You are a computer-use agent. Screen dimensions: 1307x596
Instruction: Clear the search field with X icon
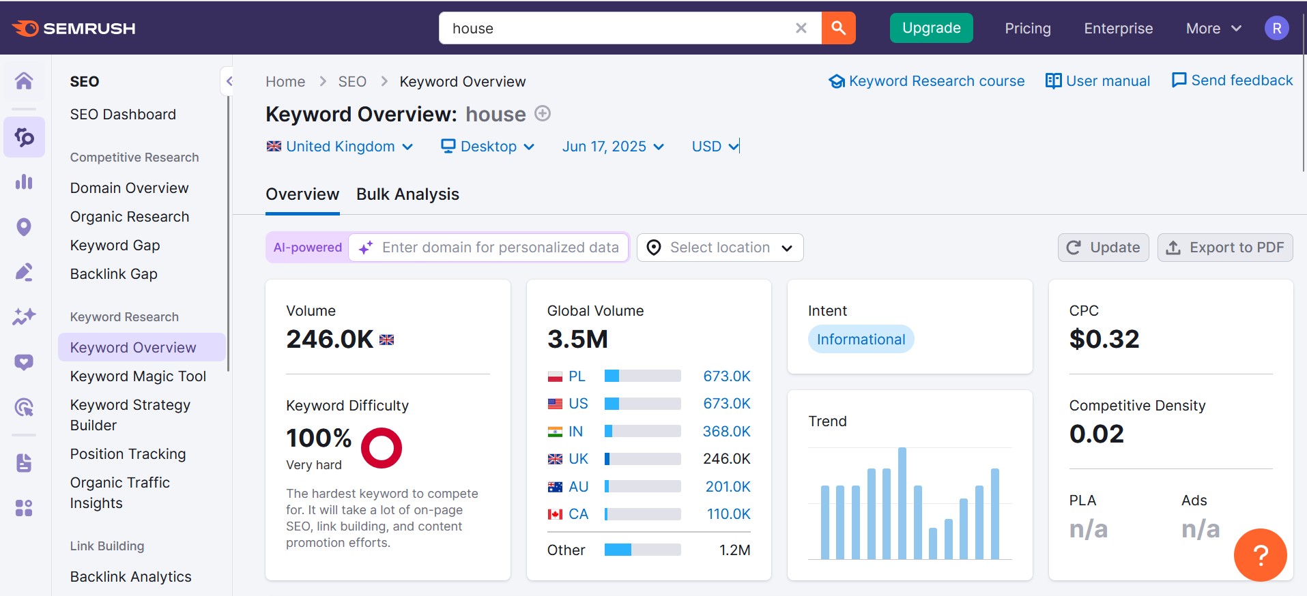pyautogui.click(x=801, y=28)
